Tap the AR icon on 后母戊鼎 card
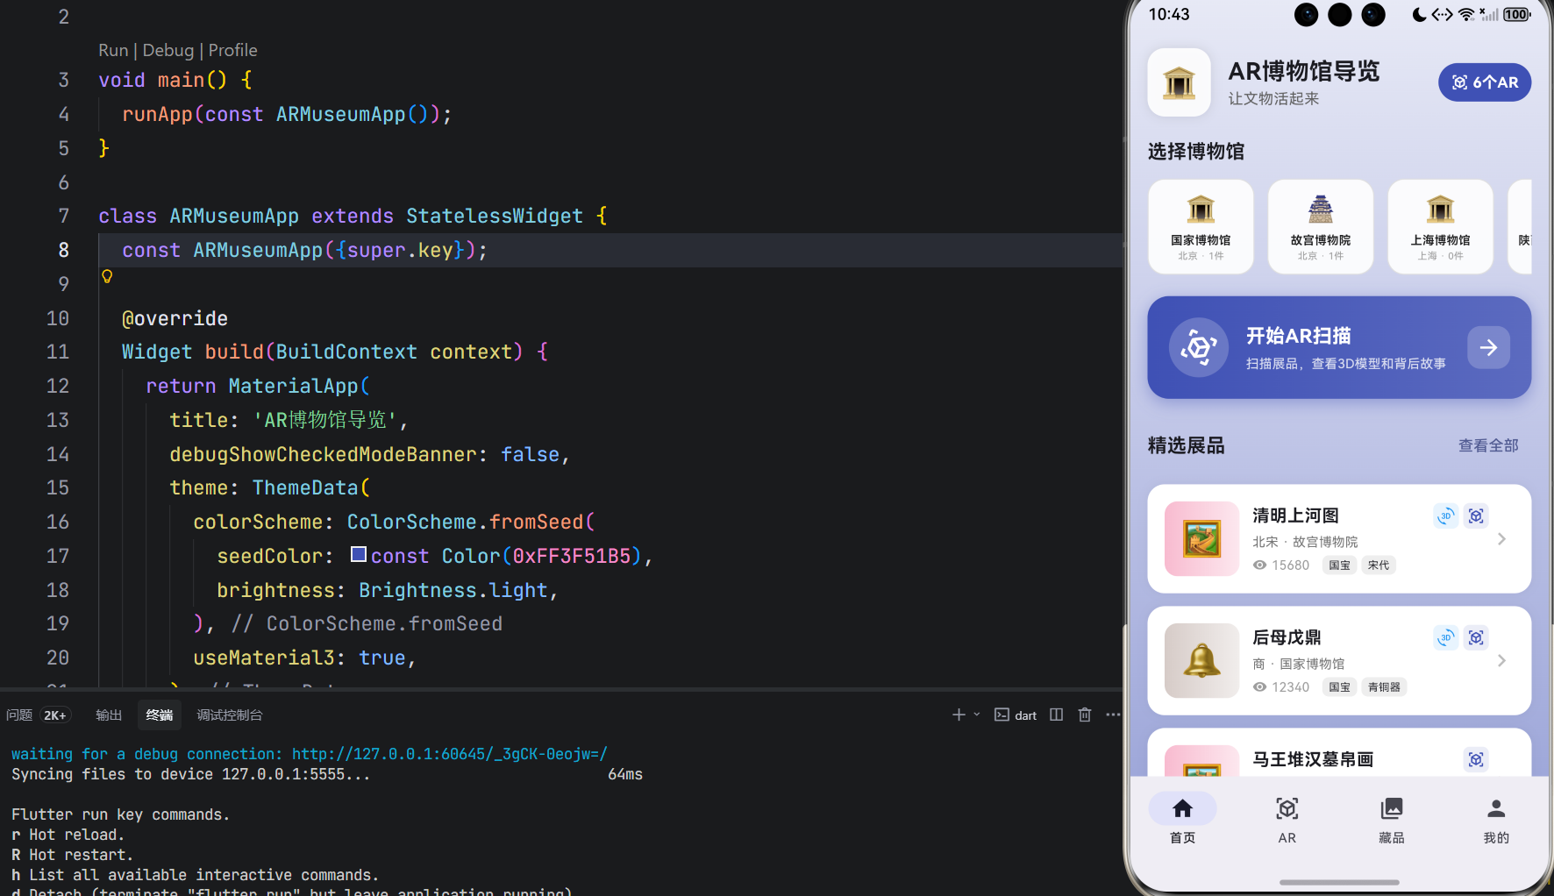This screenshot has width=1554, height=896. 1477,637
